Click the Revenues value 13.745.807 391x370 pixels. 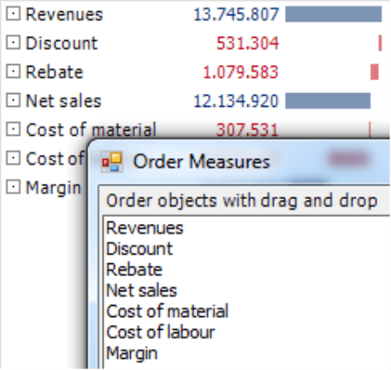pos(236,15)
